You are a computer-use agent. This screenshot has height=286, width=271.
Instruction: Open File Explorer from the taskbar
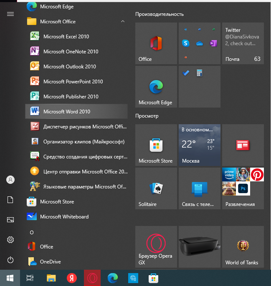click(x=51, y=278)
